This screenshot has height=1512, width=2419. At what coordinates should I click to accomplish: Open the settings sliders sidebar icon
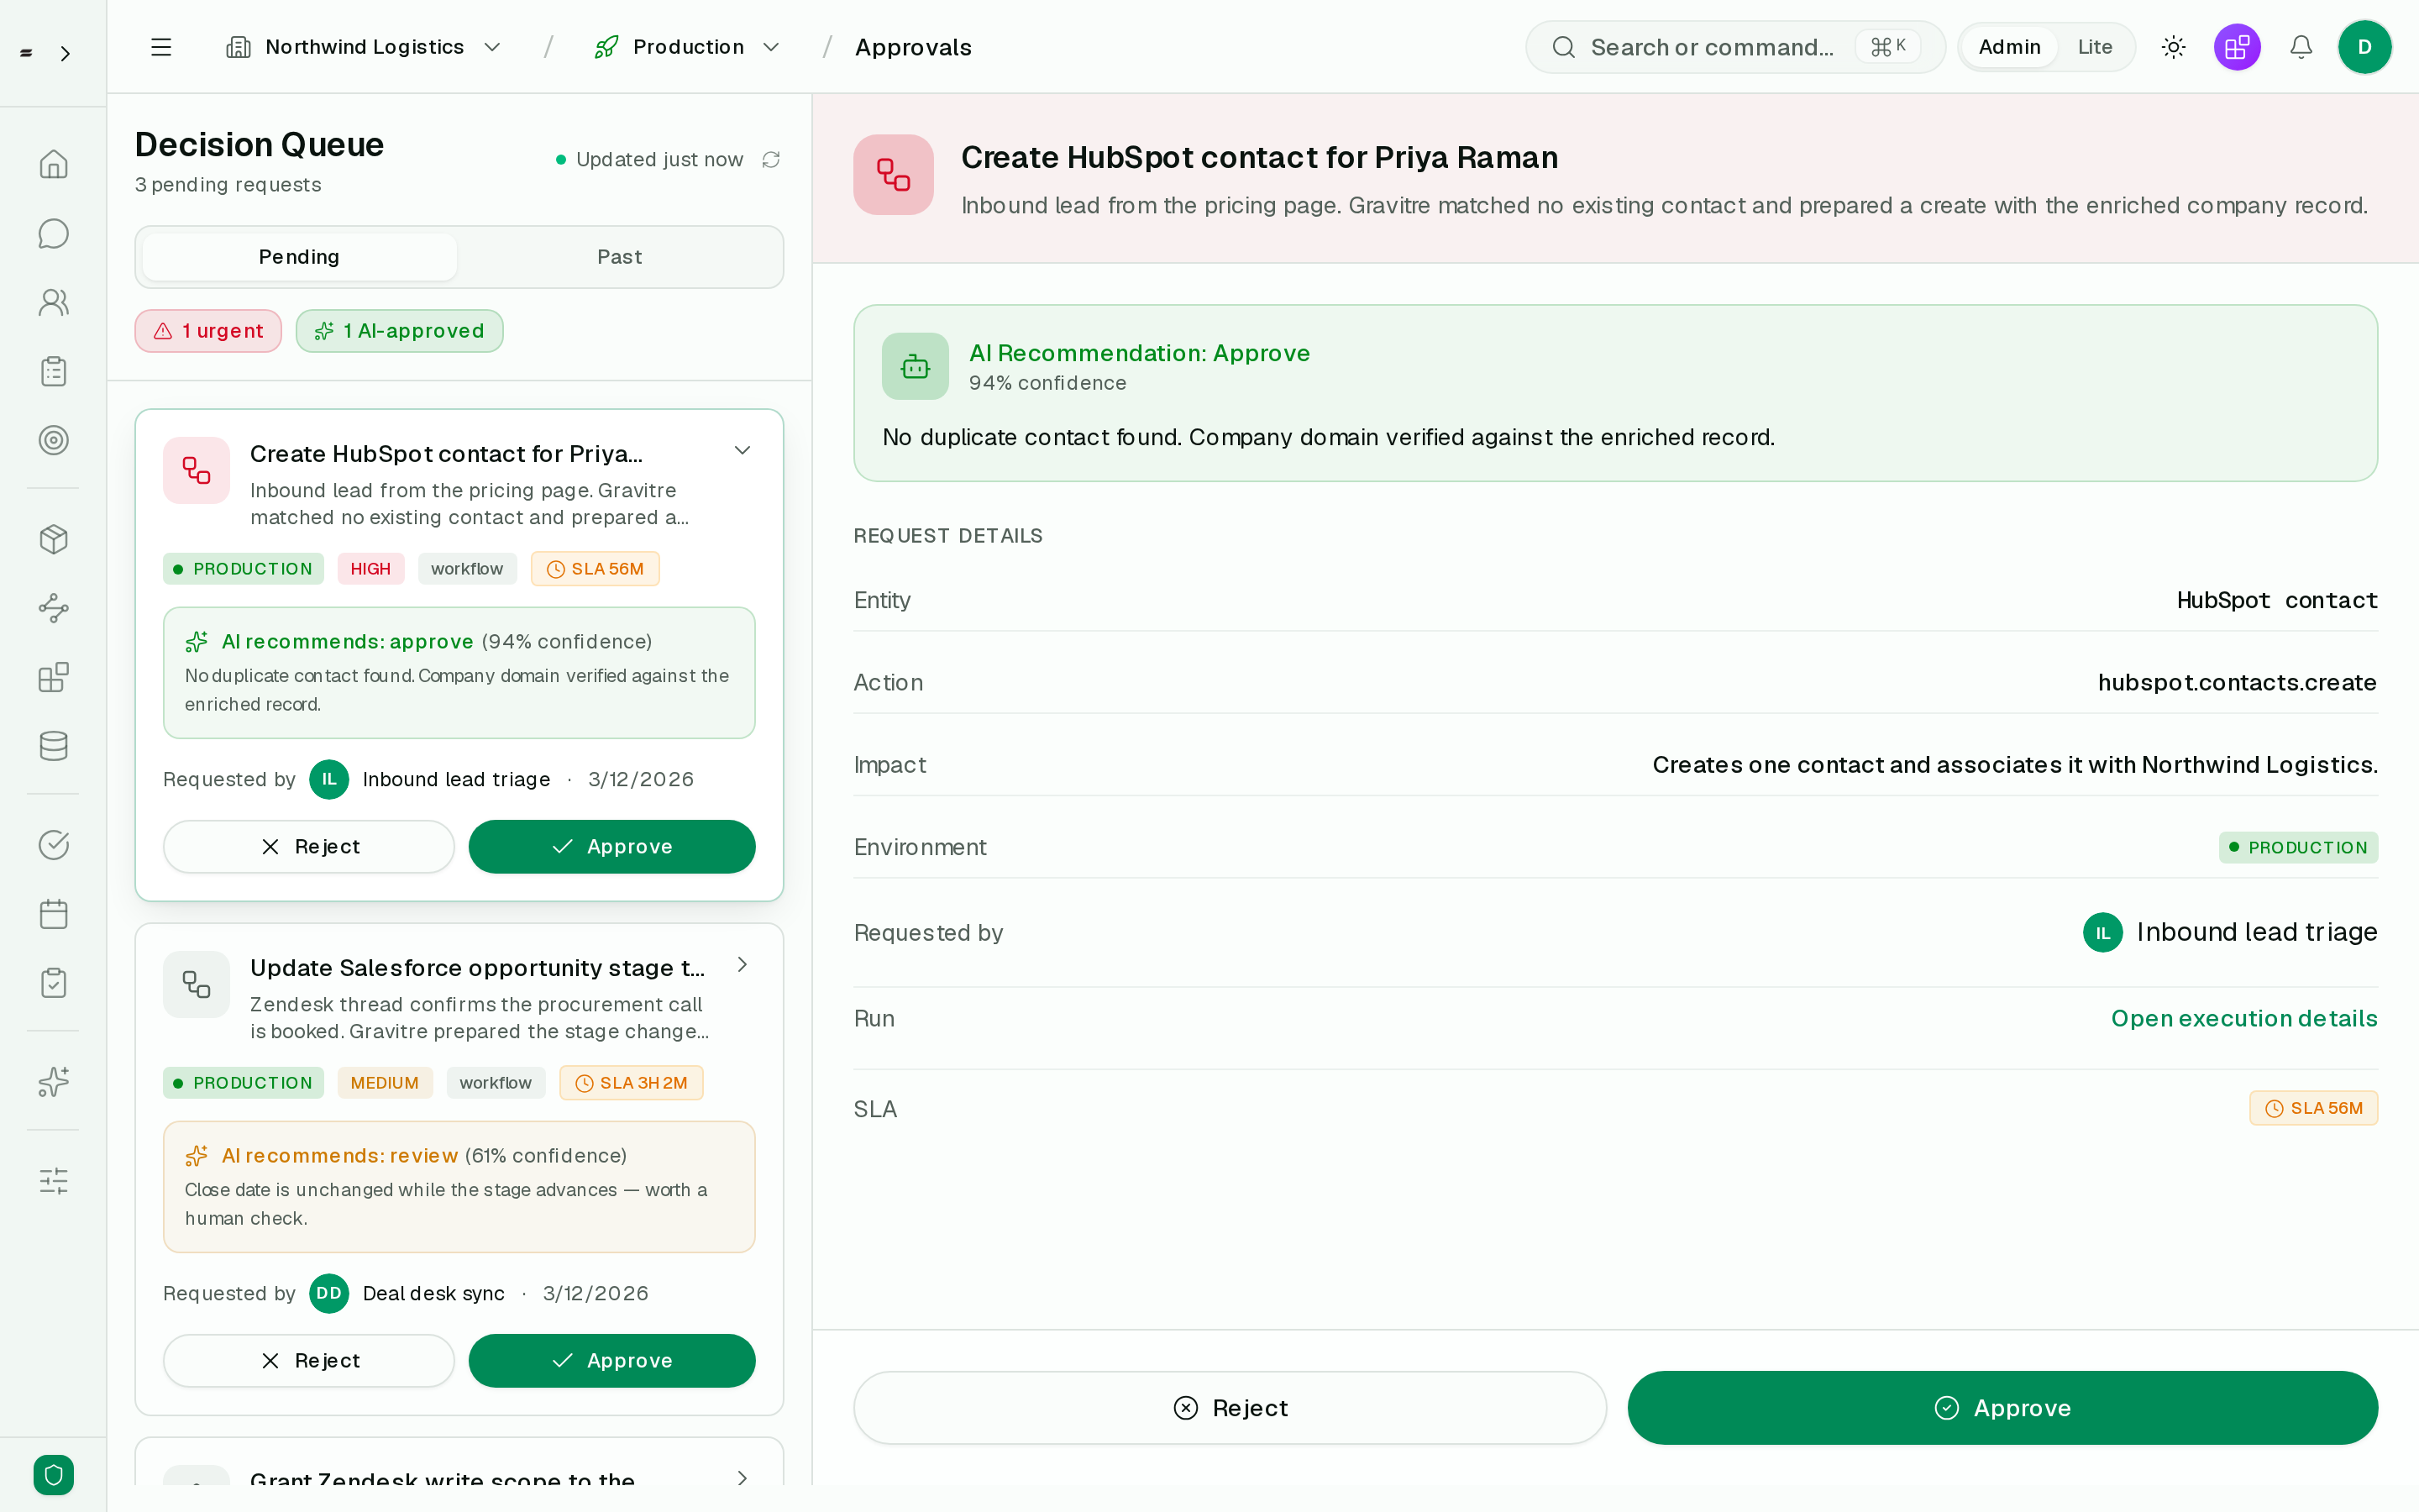(x=53, y=1180)
